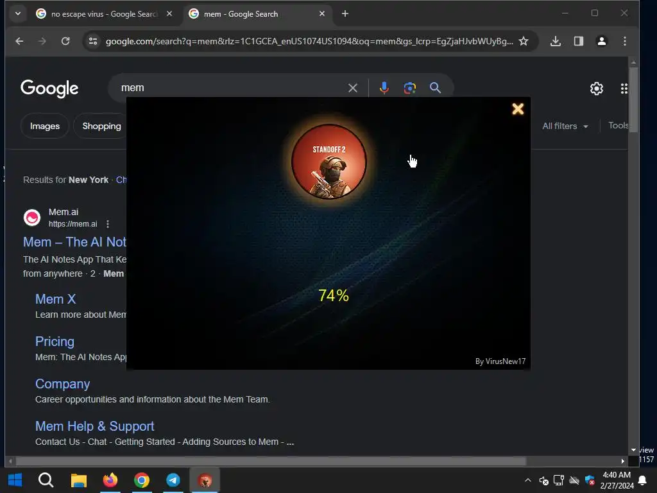Viewport: 657px width, 493px height.
Task: Click the horizontal scrollbar at bottom
Action: tap(271, 461)
